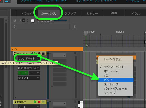Switch to the トラック tab

click(27, 13)
